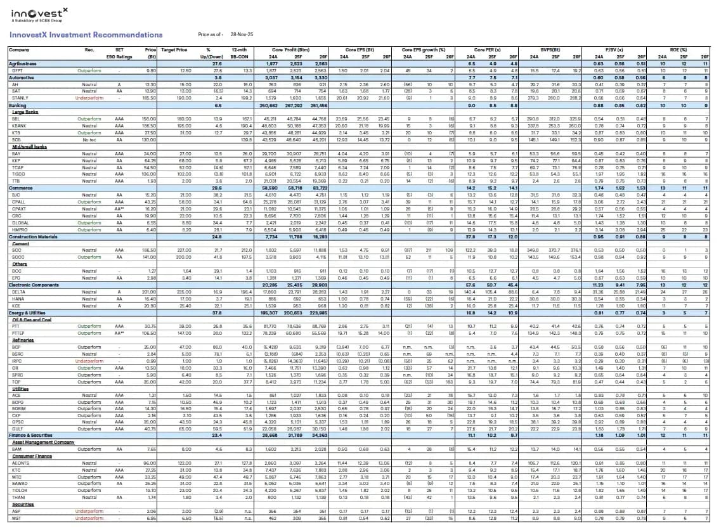The image size is (721, 530).
Task: Click the 'Asset Management Company' subheading
Action: pyautogui.click(x=43, y=443)
